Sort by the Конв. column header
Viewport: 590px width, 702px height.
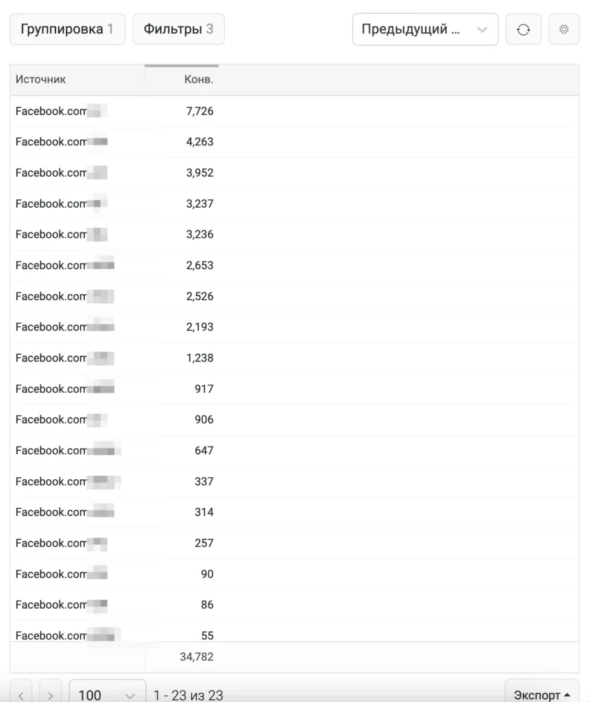pos(182,80)
